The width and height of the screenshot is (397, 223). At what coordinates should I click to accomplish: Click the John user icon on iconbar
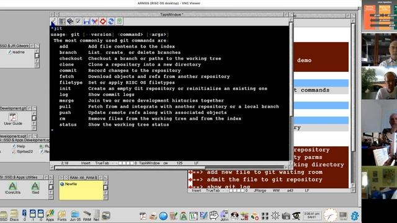(x=225, y=216)
